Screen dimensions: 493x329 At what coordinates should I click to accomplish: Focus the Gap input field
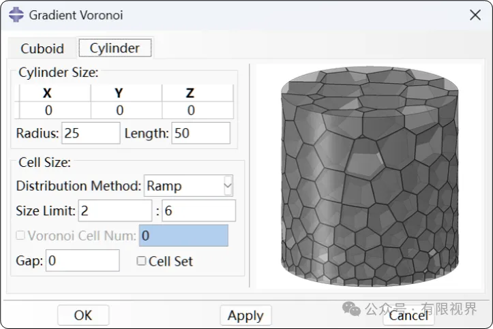click(x=83, y=261)
